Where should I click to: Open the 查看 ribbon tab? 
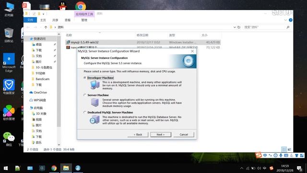68,20
